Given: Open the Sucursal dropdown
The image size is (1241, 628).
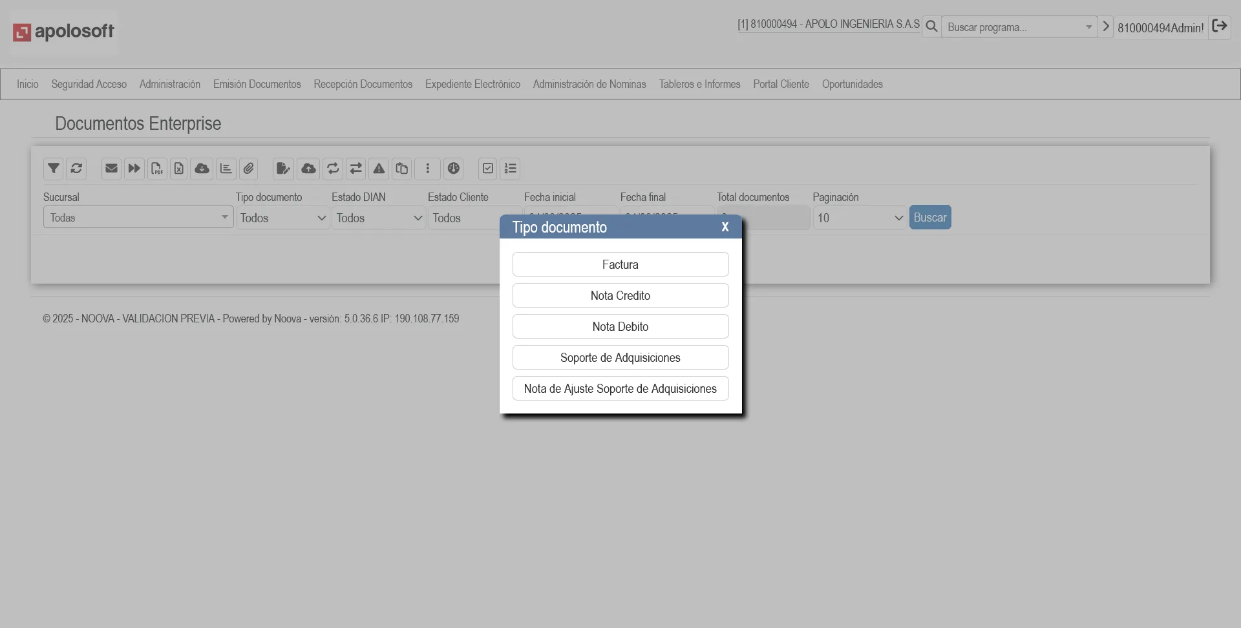Looking at the screenshot, I should [138, 218].
